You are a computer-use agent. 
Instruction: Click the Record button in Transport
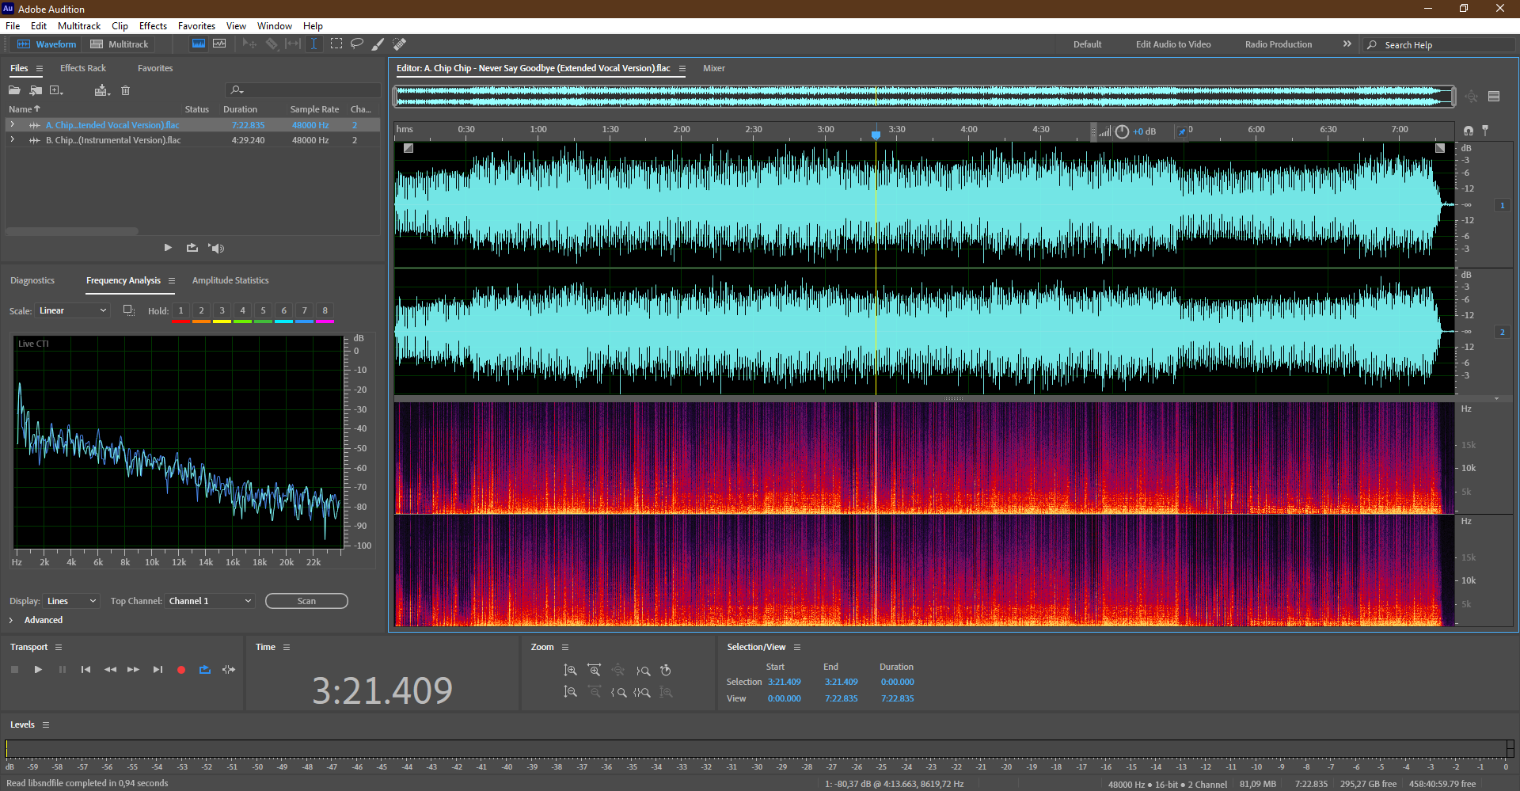tap(180, 670)
